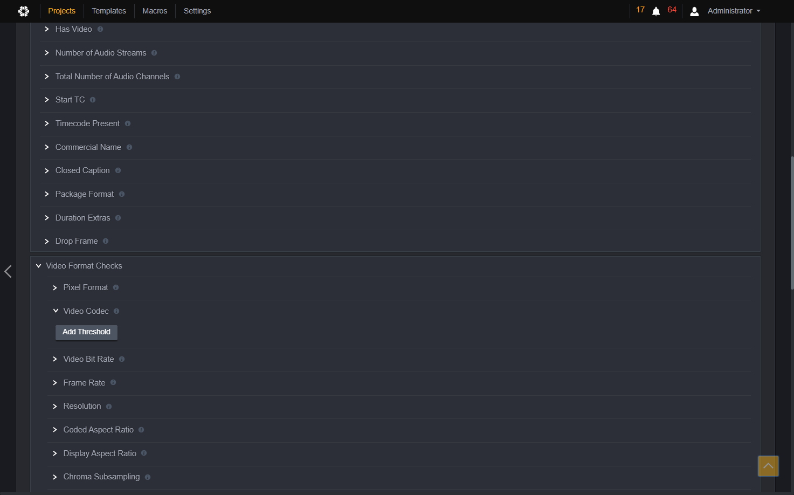Open the Projects menu
This screenshot has height=495, width=794.
(62, 11)
